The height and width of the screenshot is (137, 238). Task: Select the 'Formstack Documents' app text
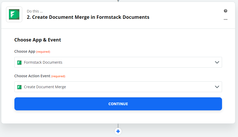click(x=43, y=62)
